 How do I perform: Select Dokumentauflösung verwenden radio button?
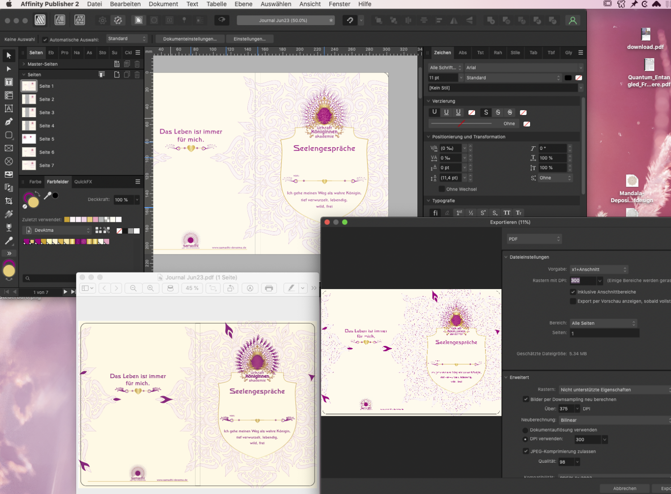525,430
